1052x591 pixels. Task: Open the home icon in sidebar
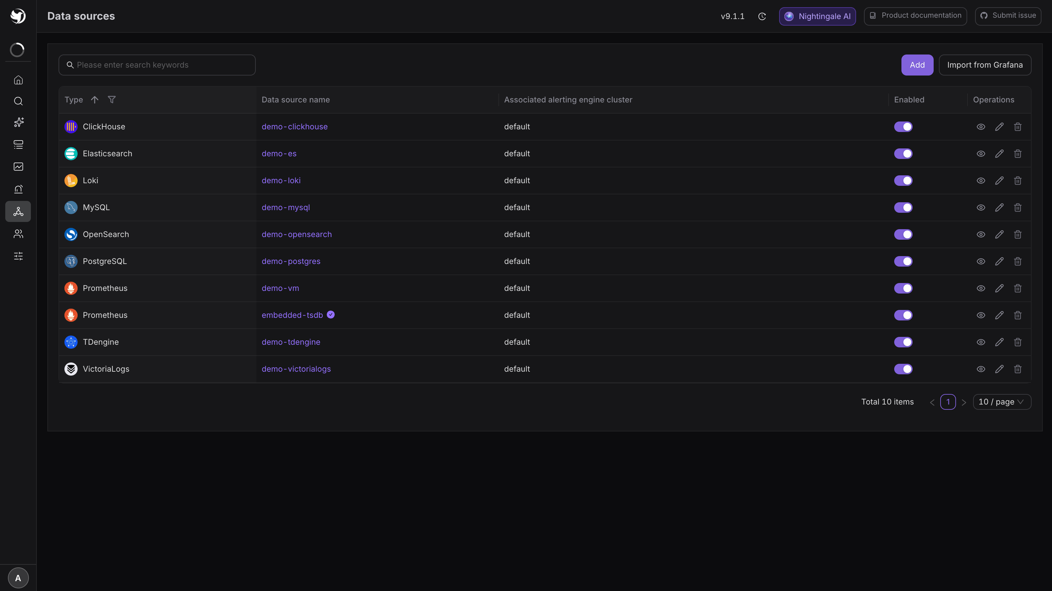[18, 80]
